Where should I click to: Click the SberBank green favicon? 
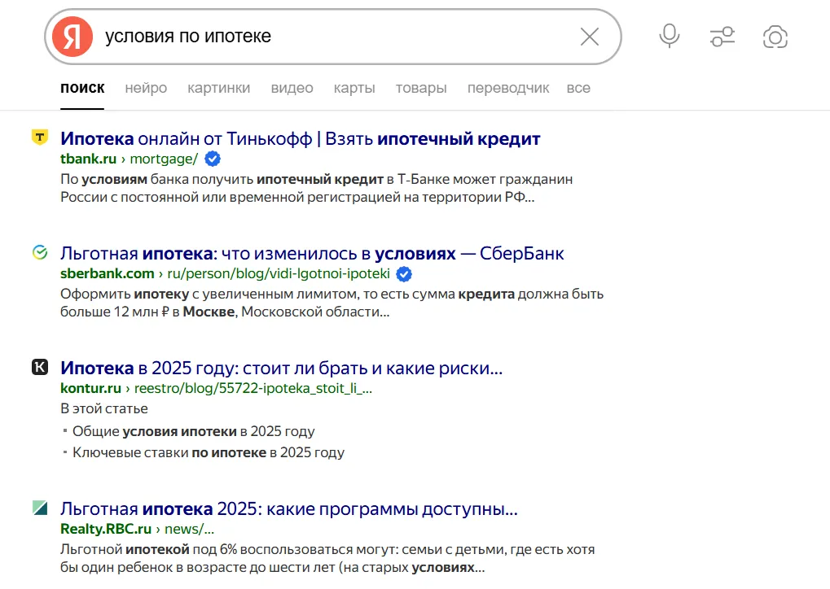tap(40, 252)
